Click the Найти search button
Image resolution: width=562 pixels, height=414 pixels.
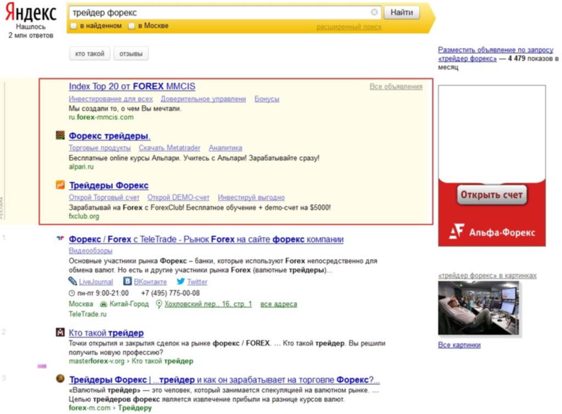point(401,13)
